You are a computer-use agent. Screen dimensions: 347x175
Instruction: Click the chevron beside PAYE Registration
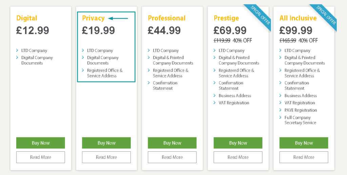[281, 110]
